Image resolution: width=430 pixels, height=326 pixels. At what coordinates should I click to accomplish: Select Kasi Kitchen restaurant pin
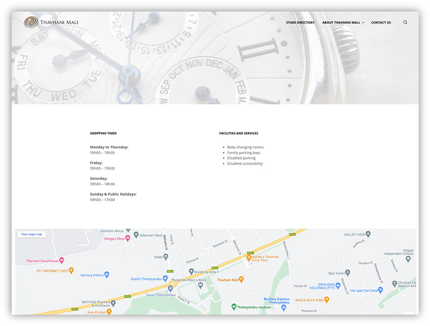(x=109, y=311)
